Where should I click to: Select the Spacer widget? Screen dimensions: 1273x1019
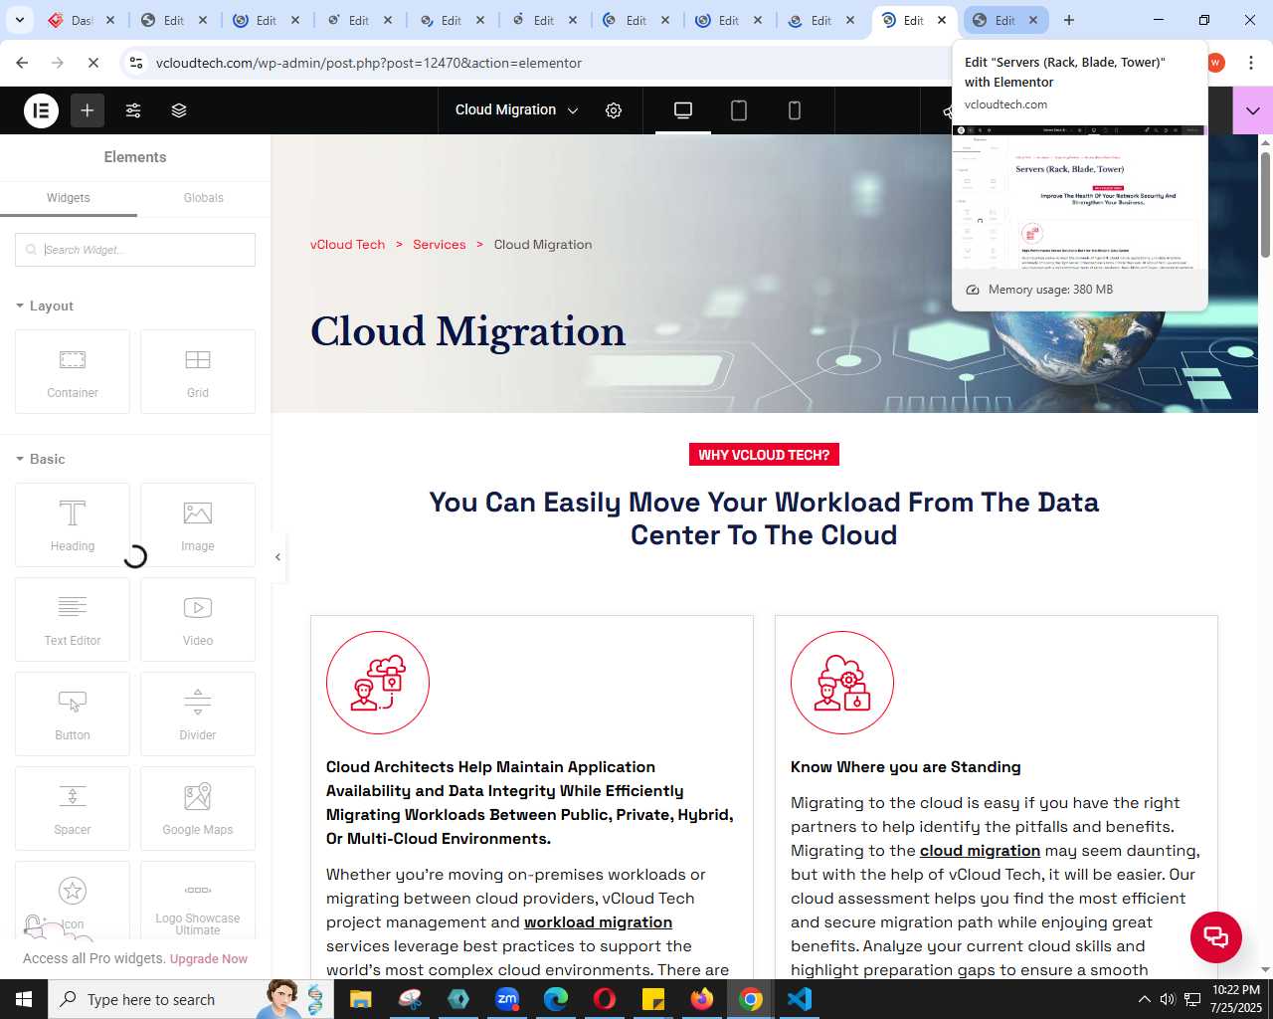(x=73, y=809)
